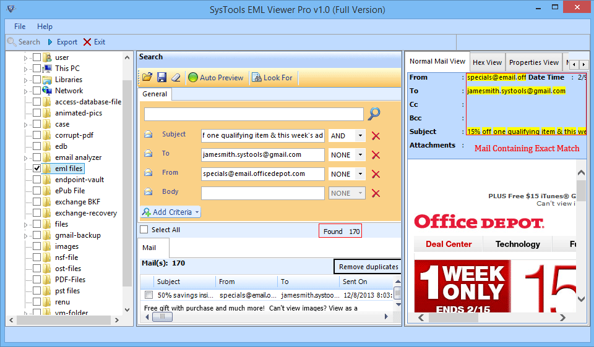Image resolution: width=594 pixels, height=347 pixels.
Task: Open From criteria NONE operator dropdown
Action: 360,174
